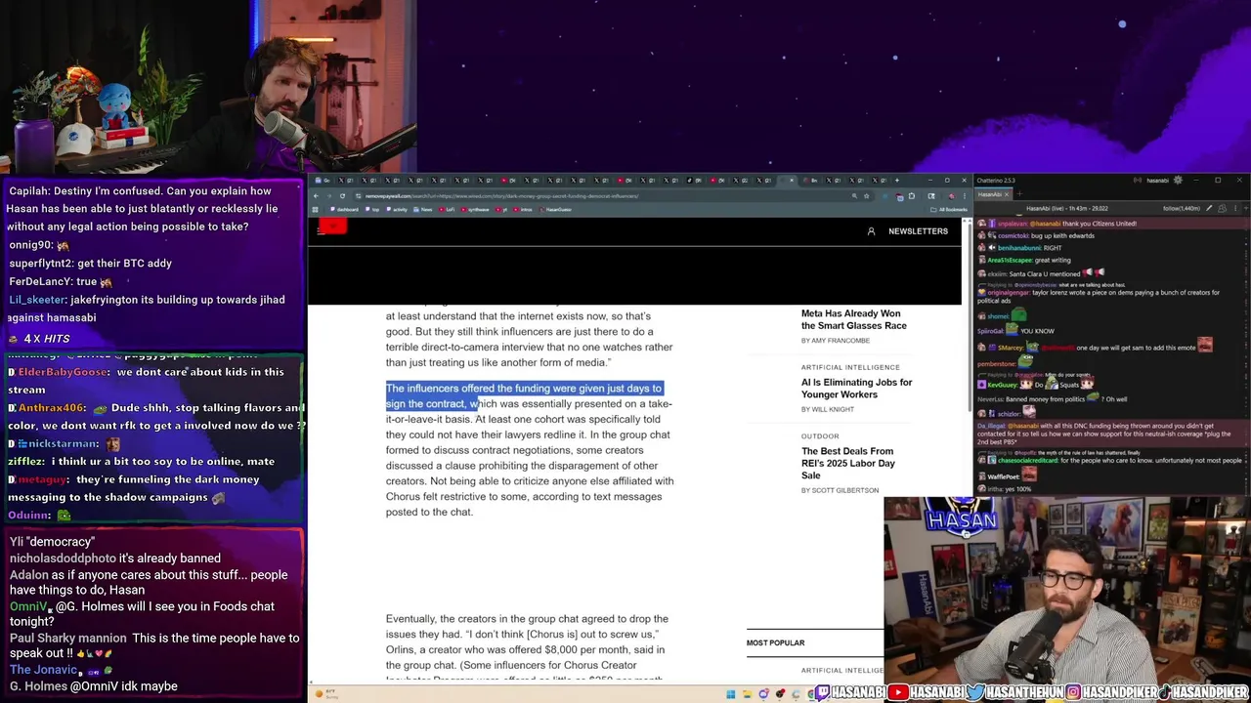Viewport: 1251px width, 703px height.
Task: Click the 'OUTDOOR' category label
Action: click(820, 436)
